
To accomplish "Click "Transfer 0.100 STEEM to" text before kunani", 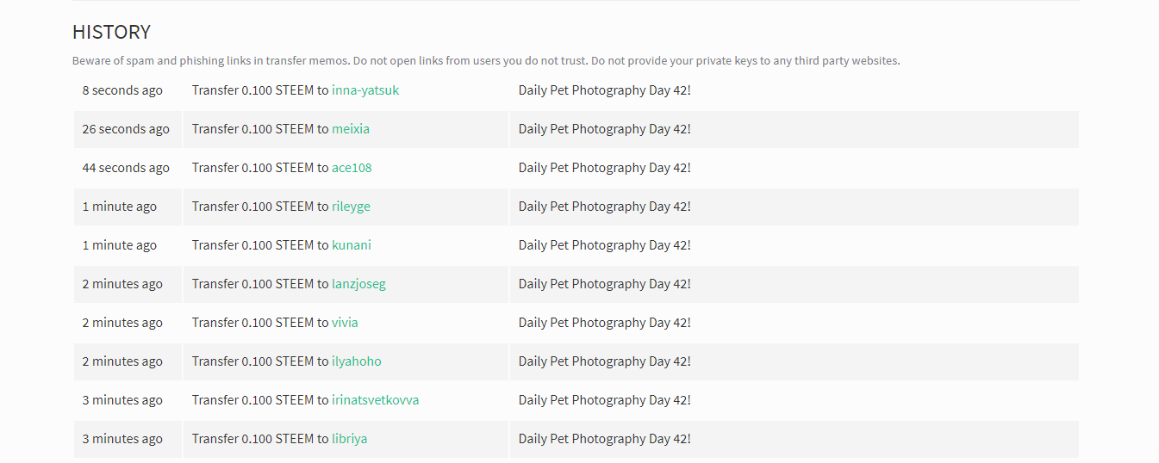I will (x=260, y=245).
